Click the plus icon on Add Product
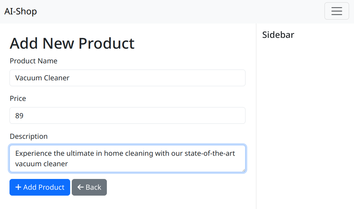 click(18, 187)
